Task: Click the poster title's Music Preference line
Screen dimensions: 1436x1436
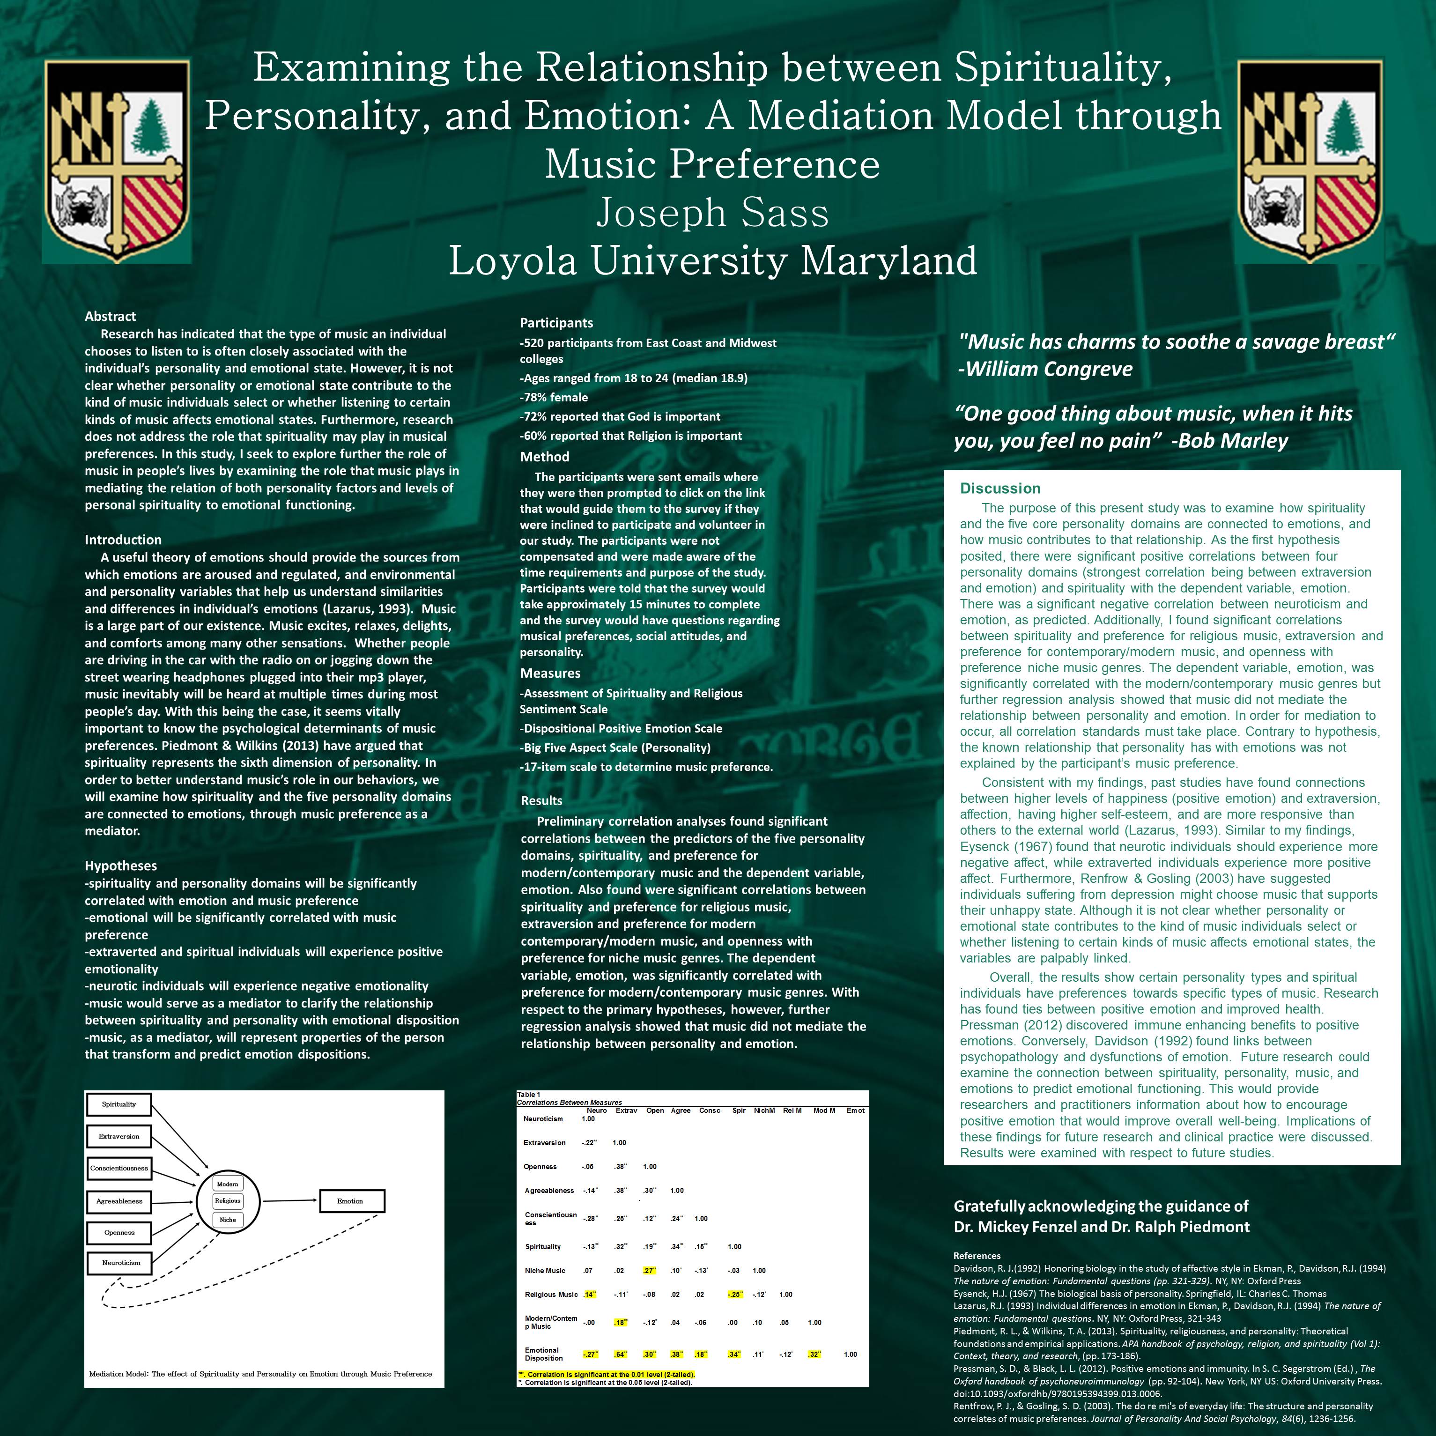Action: coord(712,164)
